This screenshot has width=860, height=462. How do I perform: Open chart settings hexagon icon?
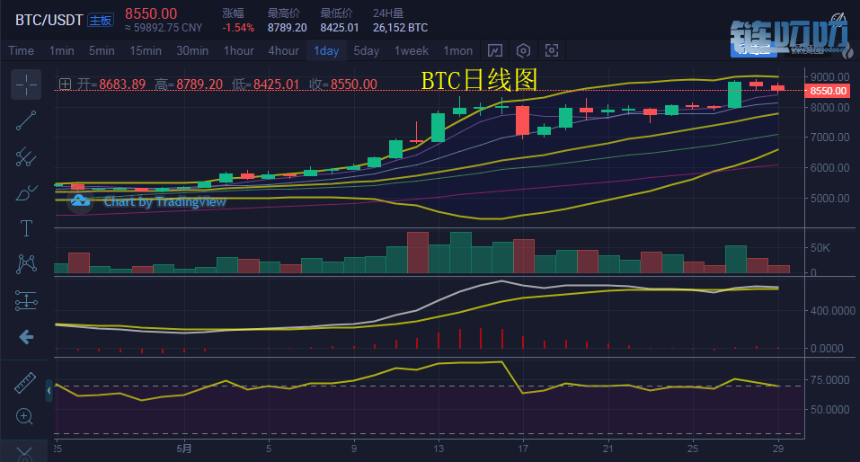coord(523,50)
